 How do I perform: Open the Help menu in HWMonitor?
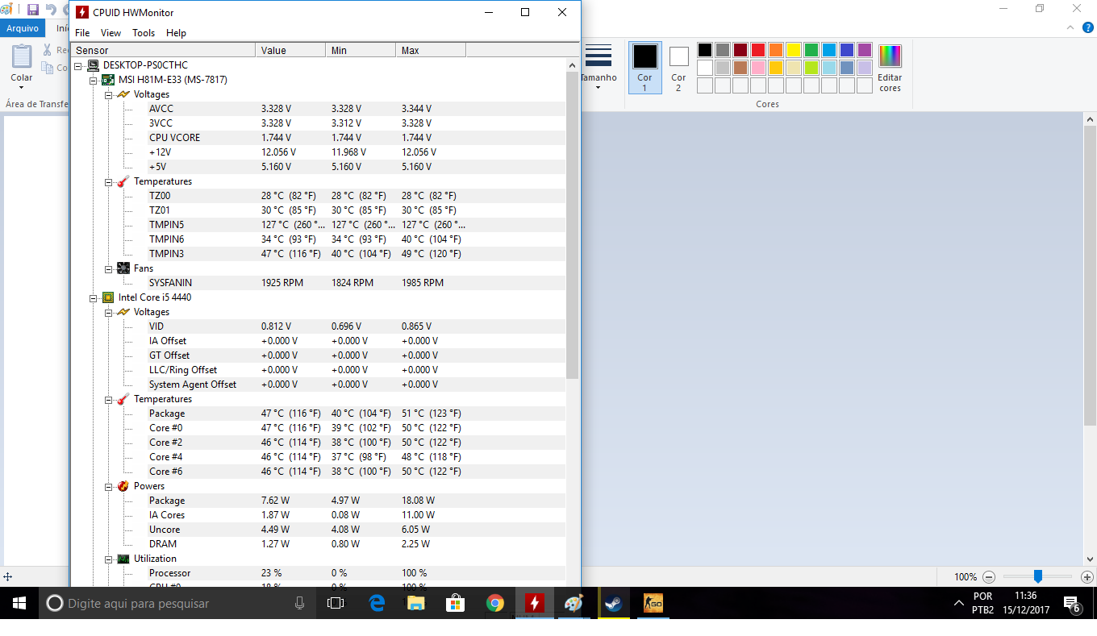pyautogui.click(x=176, y=33)
